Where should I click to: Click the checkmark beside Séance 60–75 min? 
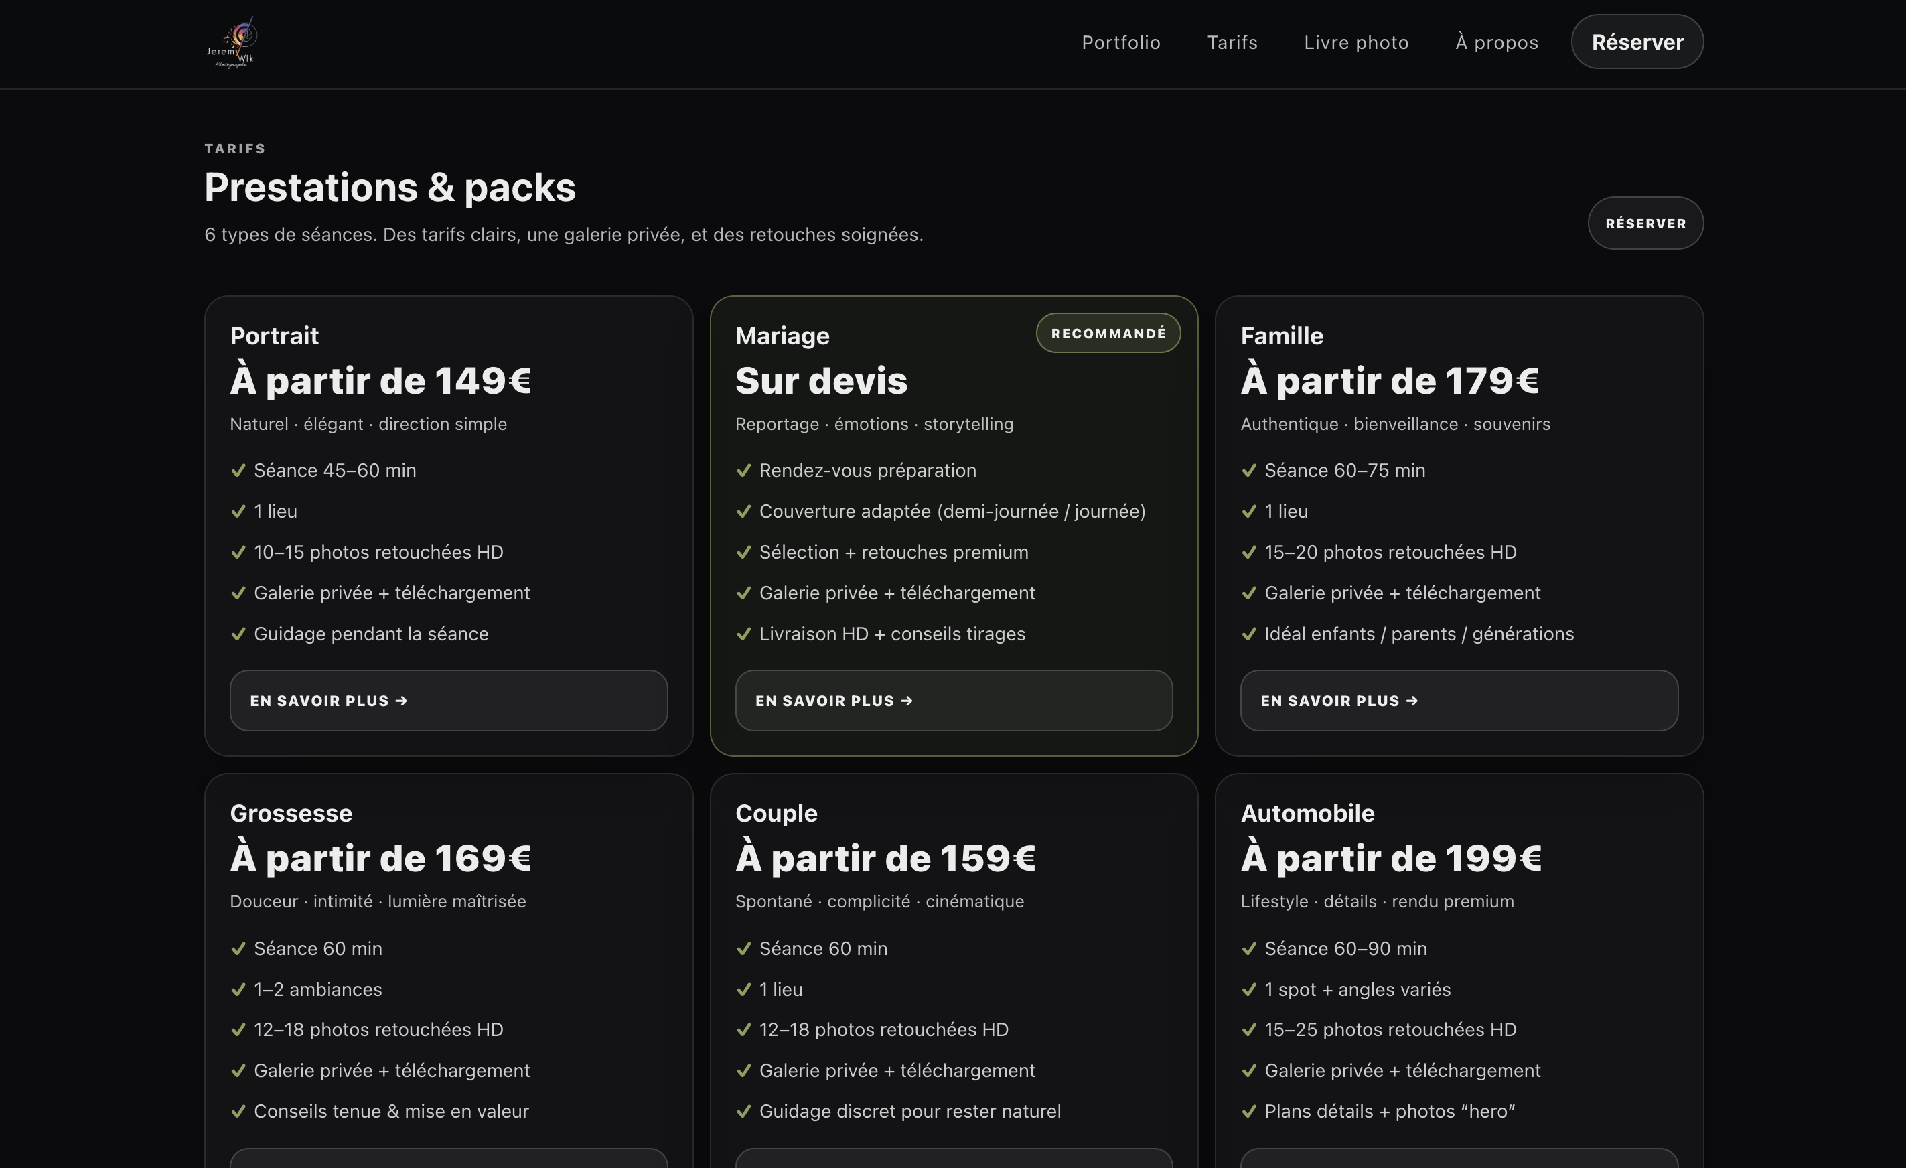[x=1248, y=471]
